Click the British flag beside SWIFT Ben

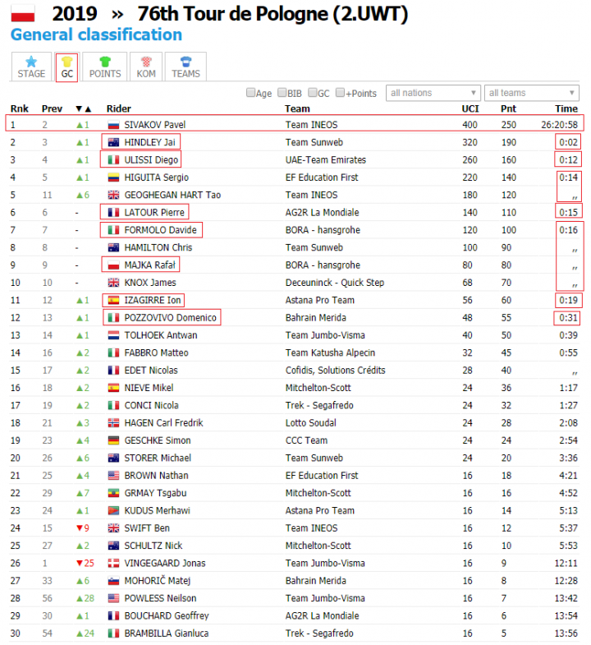(113, 528)
